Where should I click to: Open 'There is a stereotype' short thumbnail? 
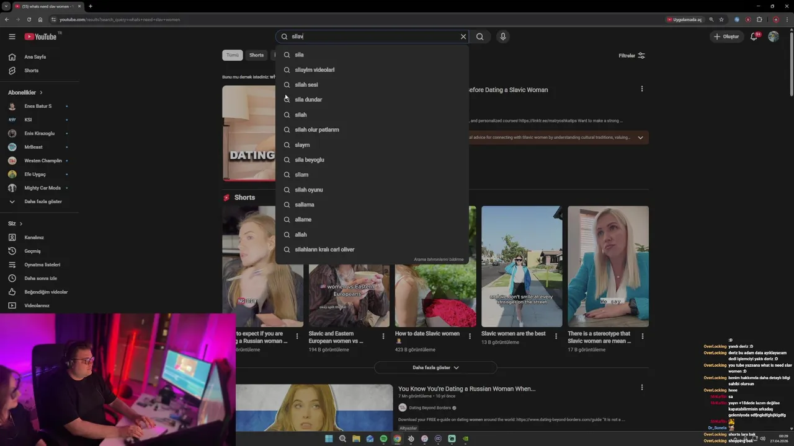(608, 266)
